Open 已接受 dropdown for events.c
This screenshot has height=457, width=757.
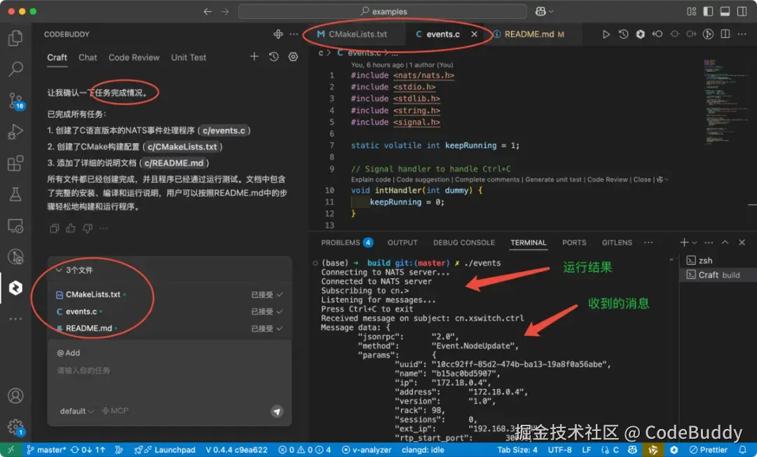click(x=267, y=312)
